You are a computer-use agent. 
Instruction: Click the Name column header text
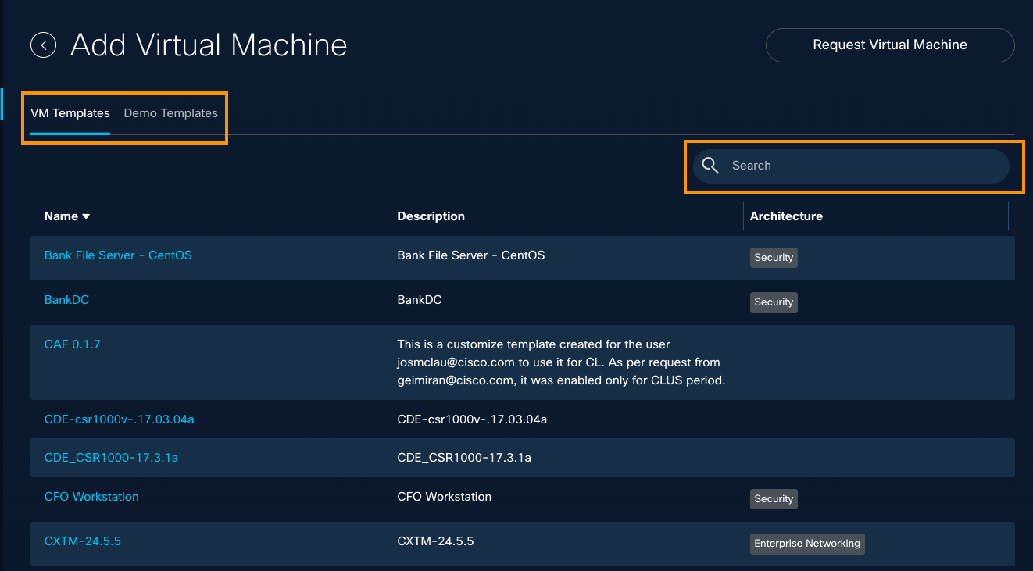(x=61, y=216)
